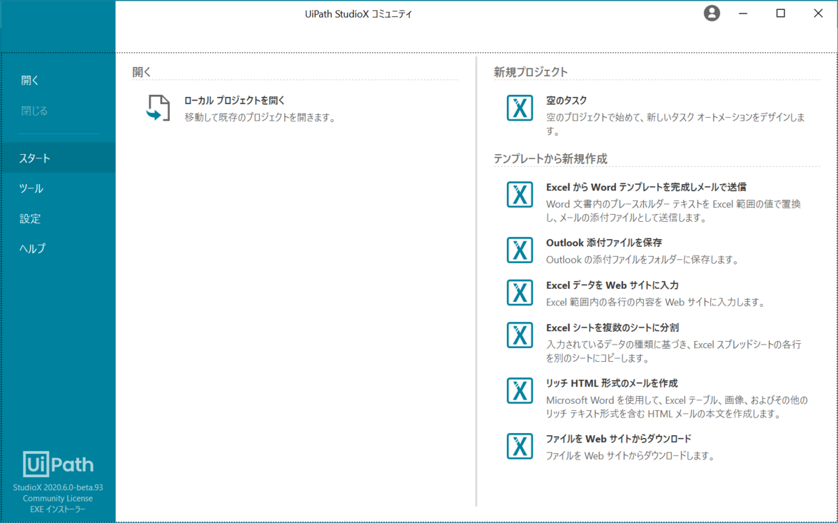
Task: Choose Excel シートを複数のシートに分割 title
Action: tap(612, 327)
